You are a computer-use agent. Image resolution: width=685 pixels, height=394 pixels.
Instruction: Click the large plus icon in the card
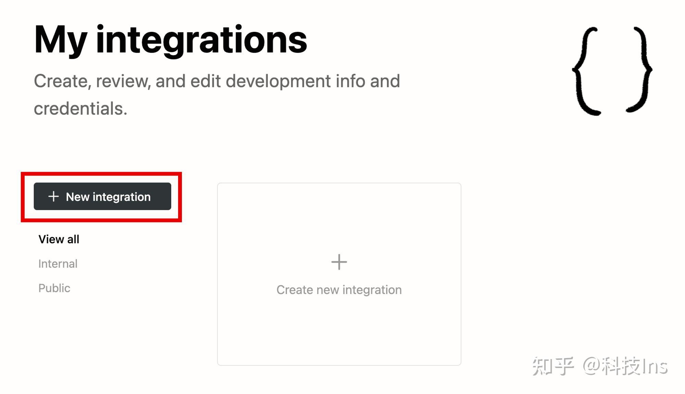[x=339, y=262]
